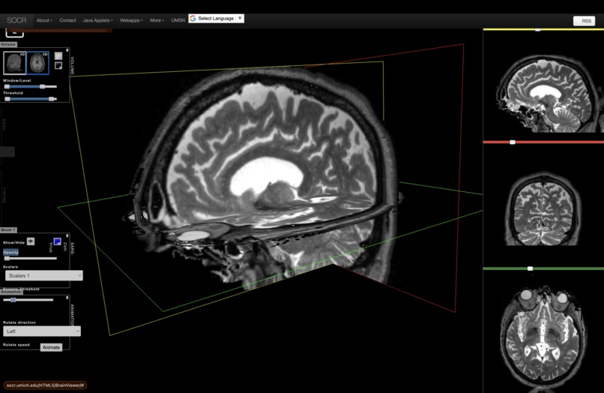Select the axial brain slice rendering thumbnail
This screenshot has height=393, width=604.
click(37, 62)
